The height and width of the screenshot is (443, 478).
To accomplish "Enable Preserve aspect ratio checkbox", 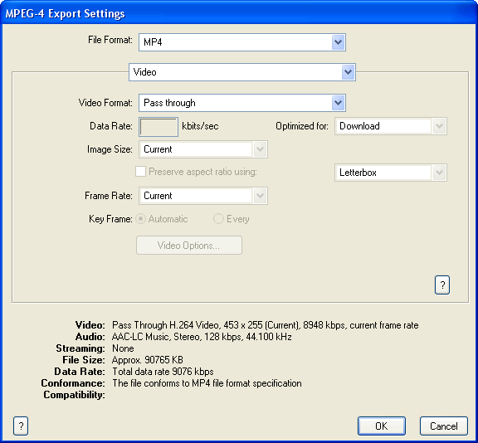I will coord(140,172).
